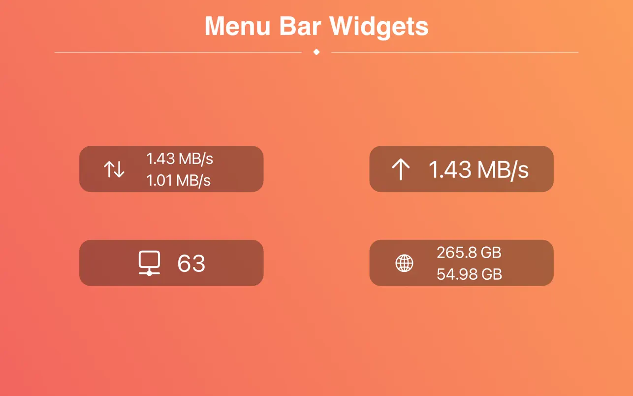Click the diamond divider under the title
The image size is (633, 396).
point(316,52)
